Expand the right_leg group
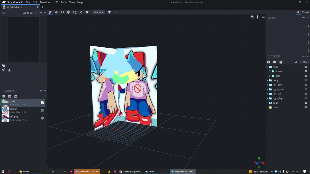310x174 pixels. 267,98
